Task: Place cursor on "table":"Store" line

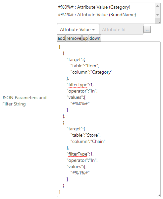Action: pos(85,135)
